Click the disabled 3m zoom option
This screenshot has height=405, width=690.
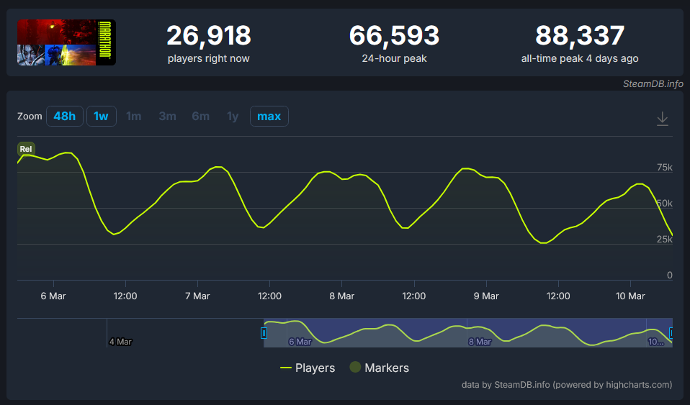point(167,116)
